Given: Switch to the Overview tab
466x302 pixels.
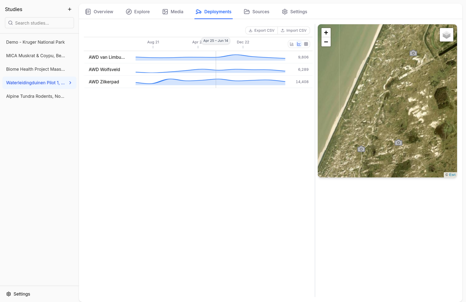Looking at the screenshot, I should (99, 12).
